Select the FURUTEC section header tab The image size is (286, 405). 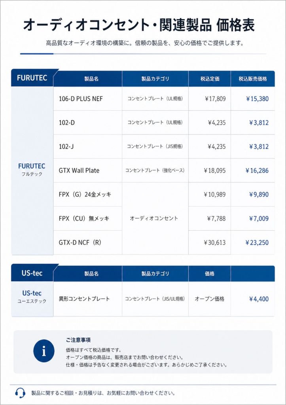(32, 78)
